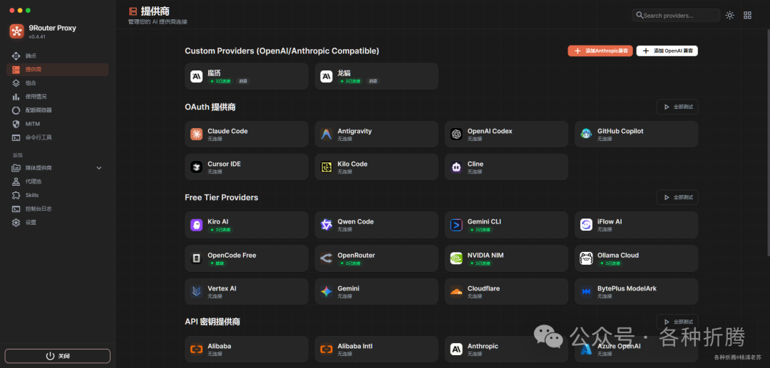Open the Claude Code provider icon
Screen dimensions: 770x368
(197, 135)
